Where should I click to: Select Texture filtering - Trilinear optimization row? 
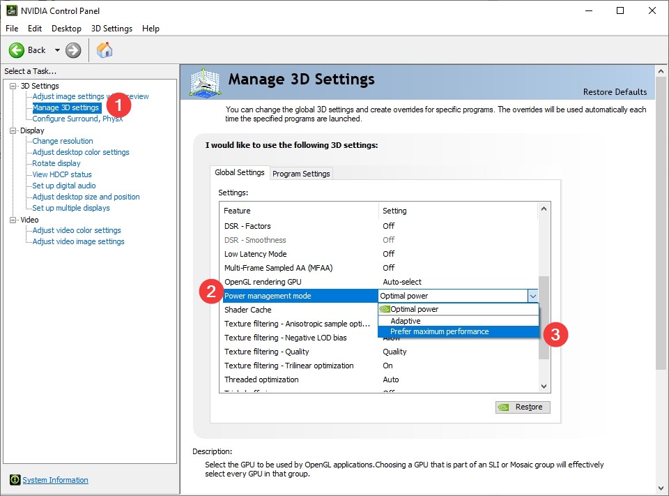380,366
